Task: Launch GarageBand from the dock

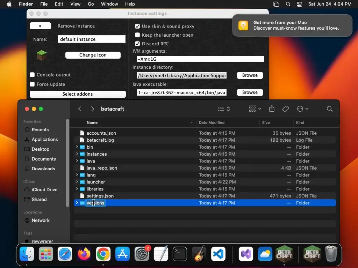Action: click(x=199, y=254)
